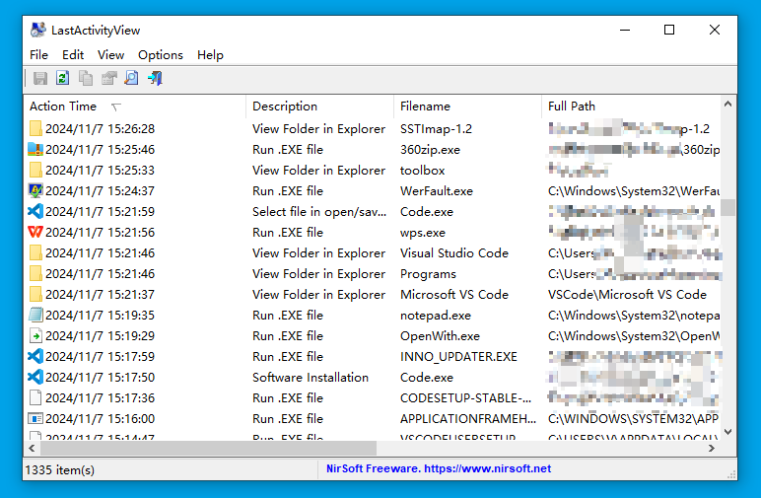761x498 pixels.
Task: Click the Exit toolbar icon
Action: [x=155, y=78]
